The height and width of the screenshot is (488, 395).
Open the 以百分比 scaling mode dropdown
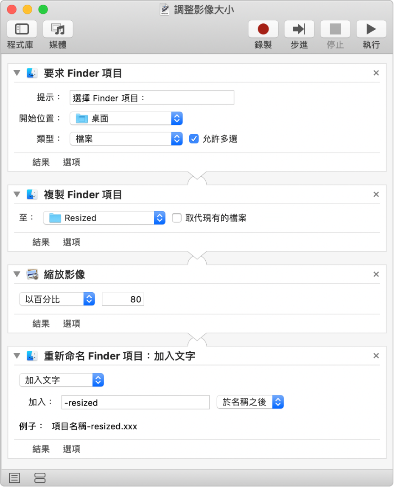[57, 299]
